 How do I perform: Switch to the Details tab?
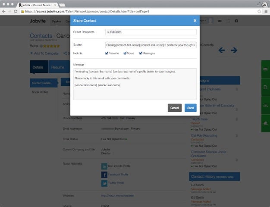tap(39, 67)
